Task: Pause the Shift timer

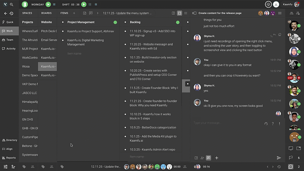Action: (x=90, y=5)
